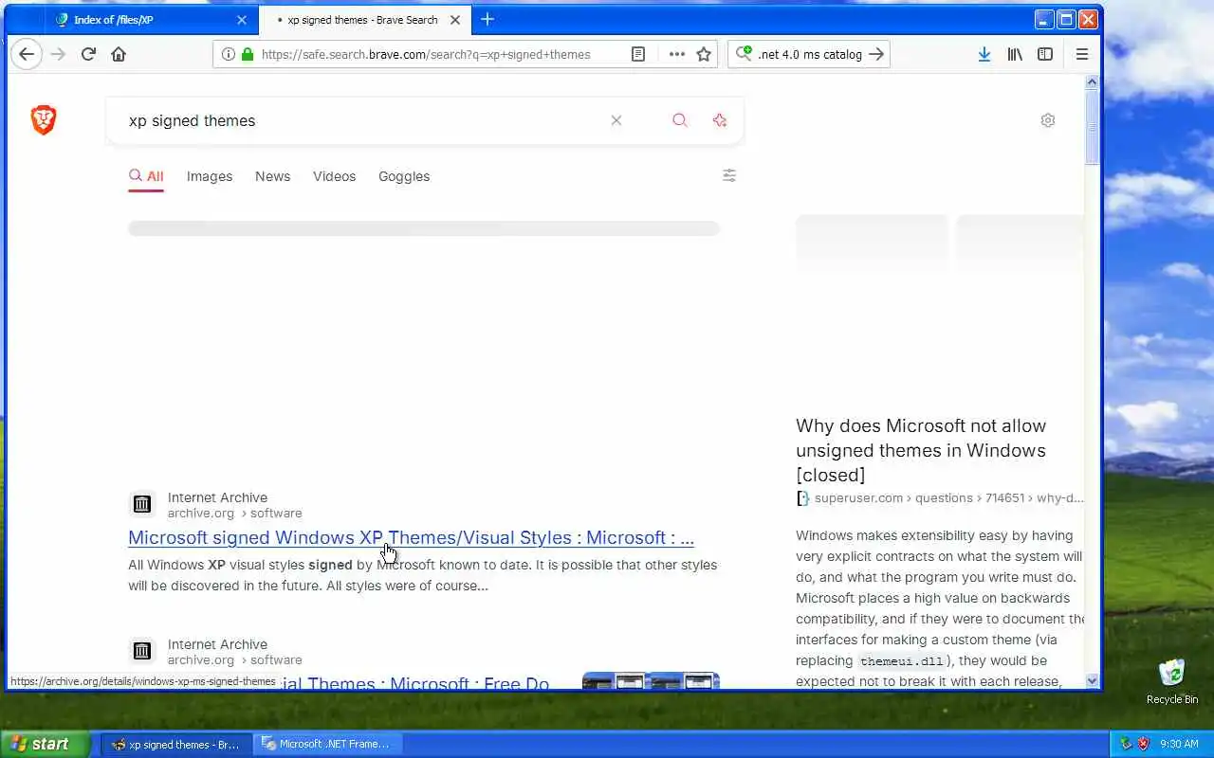Click the '.net 4.0 ms catalog' search box
This screenshot has height=758, width=1214.
tap(810, 54)
